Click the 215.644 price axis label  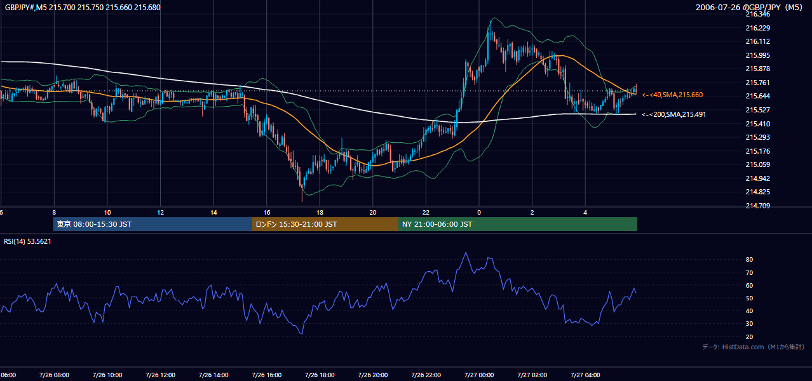[x=758, y=96]
